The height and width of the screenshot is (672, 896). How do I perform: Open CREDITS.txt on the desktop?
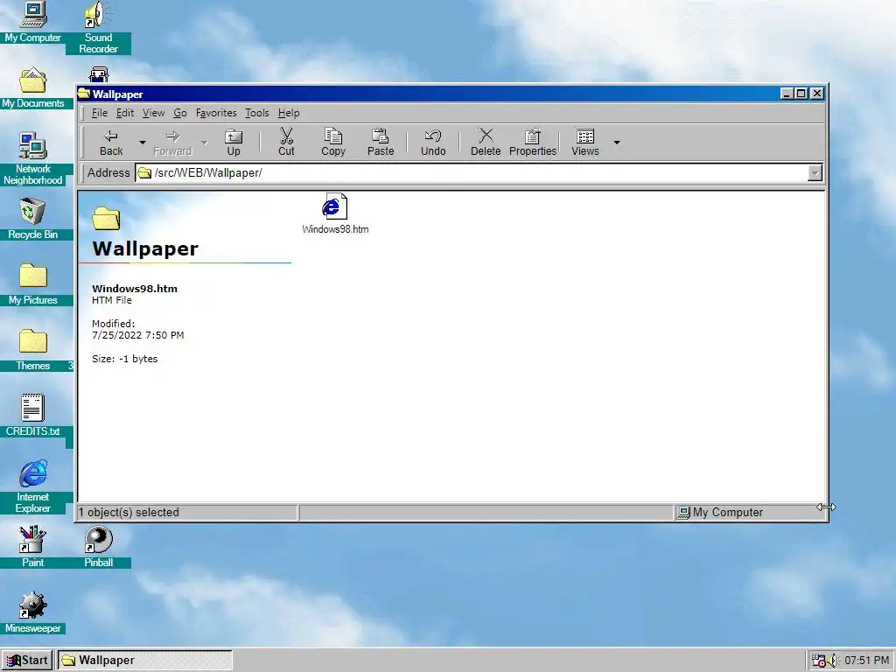pyautogui.click(x=32, y=416)
